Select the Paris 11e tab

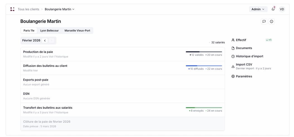click(x=29, y=31)
